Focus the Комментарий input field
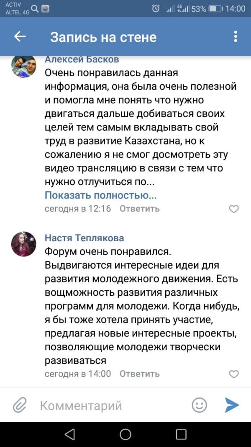The height and width of the screenshot is (447, 251). coord(109,405)
